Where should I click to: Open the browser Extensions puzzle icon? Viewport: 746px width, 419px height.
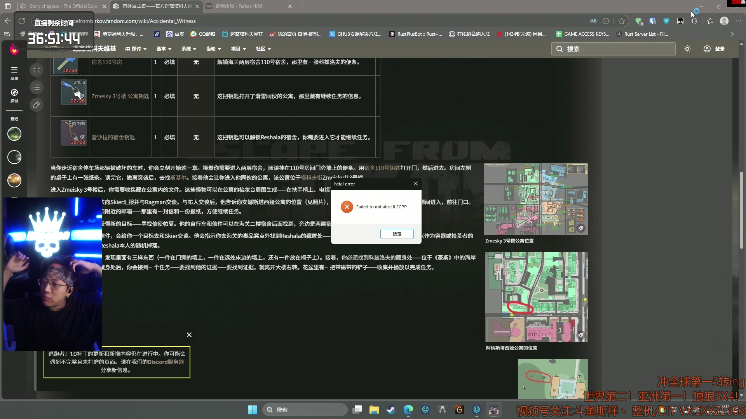[x=694, y=21]
